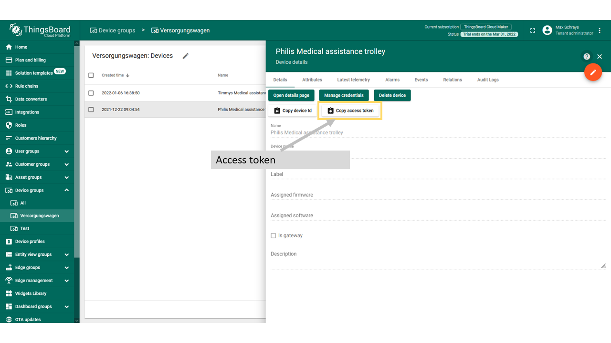Expand Customer groups menu
The height and width of the screenshot is (343, 611).
pyautogui.click(x=66, y=164)
